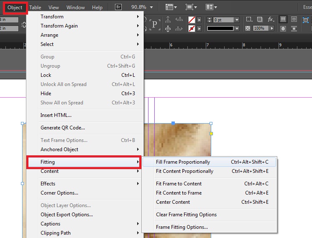312x238 pixels.
Task: Adjust stroke weight with the stepper arrows
Action: (210, 20)
